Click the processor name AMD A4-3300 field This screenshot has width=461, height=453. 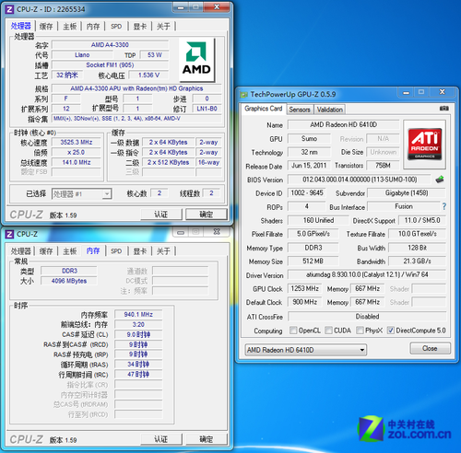pyautogui.click(x=110, y=45)
